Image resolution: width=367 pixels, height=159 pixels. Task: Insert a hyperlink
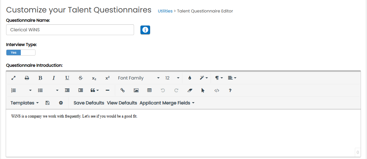123,90
